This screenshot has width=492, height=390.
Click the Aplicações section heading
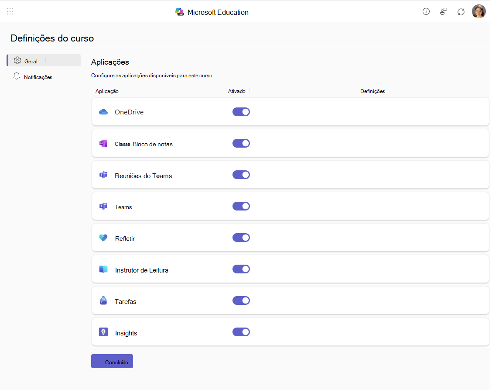click(x=110, y=62)
